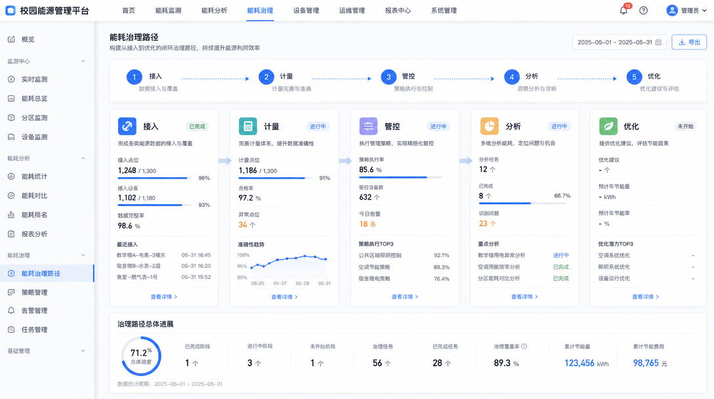Click the 已完成 status tag on 接入

[x=197, y=127]
